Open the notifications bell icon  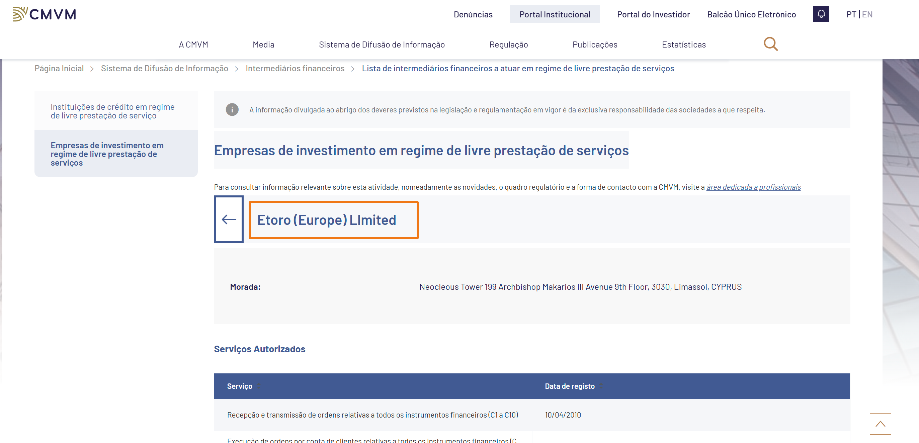(x=821, y=14)
